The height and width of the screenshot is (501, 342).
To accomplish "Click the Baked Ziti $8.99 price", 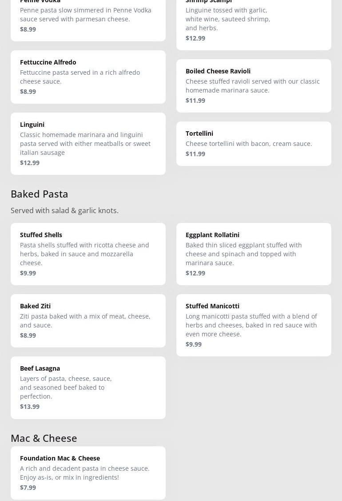I will pos(28,335).
